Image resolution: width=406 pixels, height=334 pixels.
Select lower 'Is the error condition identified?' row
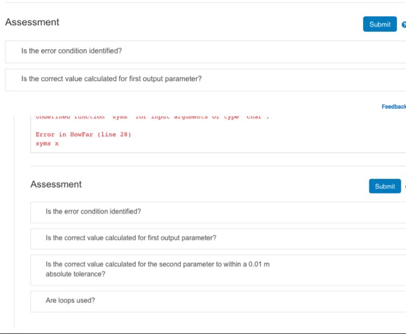tap(218, 212)
